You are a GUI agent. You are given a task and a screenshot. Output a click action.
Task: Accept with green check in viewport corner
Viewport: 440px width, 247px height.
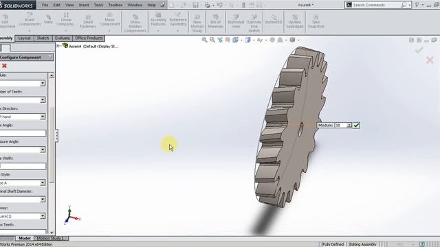419,50
